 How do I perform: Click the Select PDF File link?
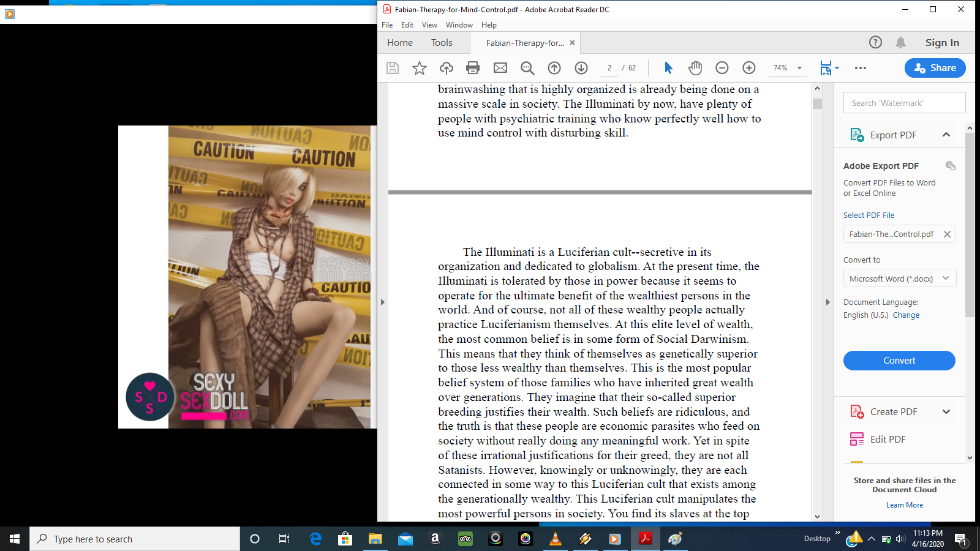869,215
